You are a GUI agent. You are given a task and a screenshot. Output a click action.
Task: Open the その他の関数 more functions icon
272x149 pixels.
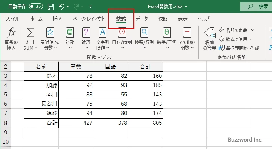coord(187,32)
